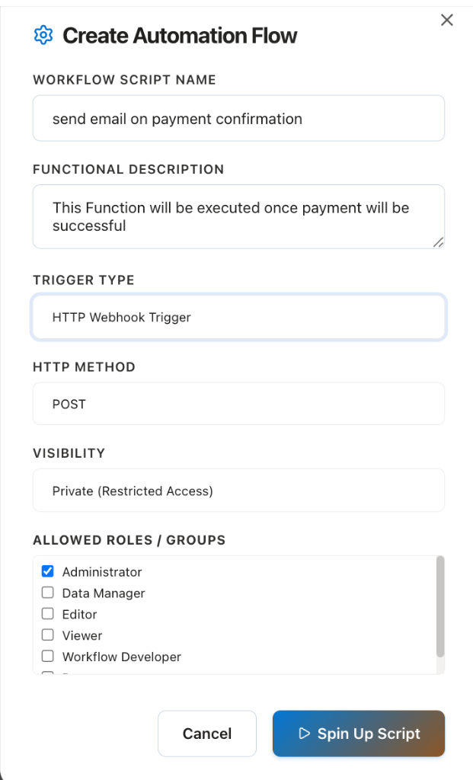Click into the Functional Description textarea

[238, 216]
